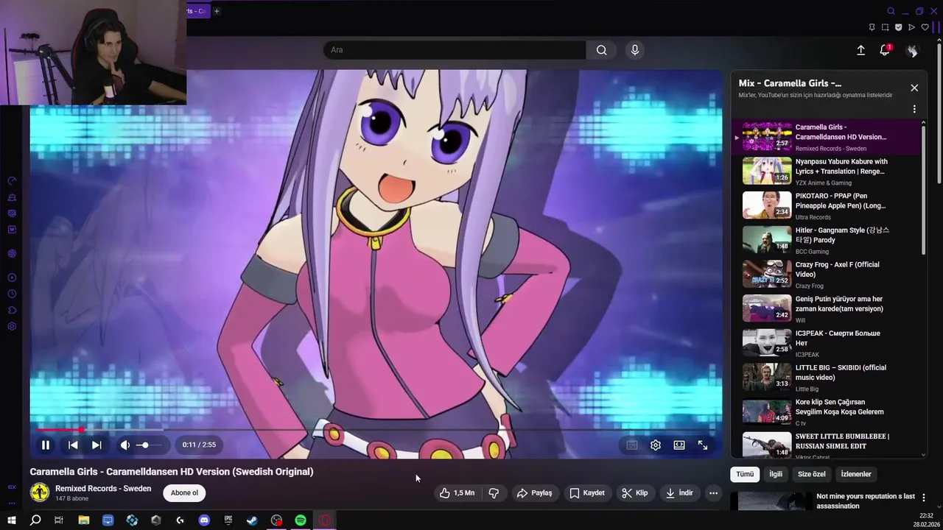This screenshot has width=943, height=530.
Task: Open the sidebar player icon
Action: (x=12, y=278)
